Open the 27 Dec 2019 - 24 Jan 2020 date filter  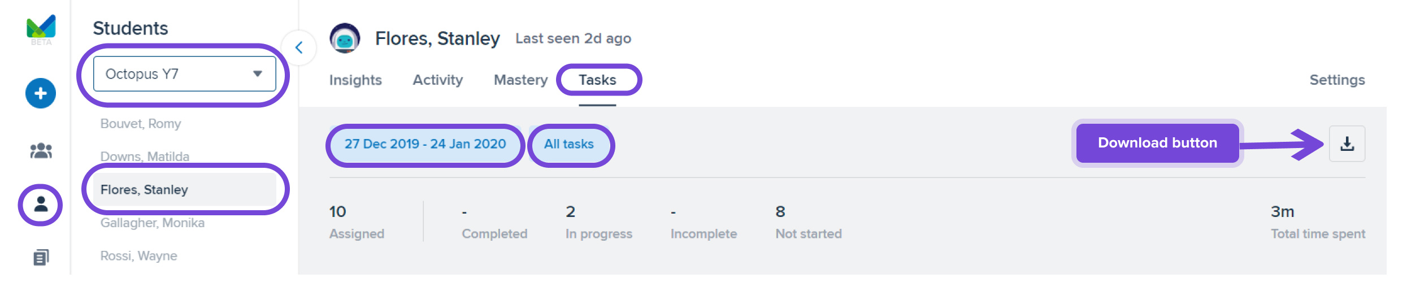click(425, 144)
